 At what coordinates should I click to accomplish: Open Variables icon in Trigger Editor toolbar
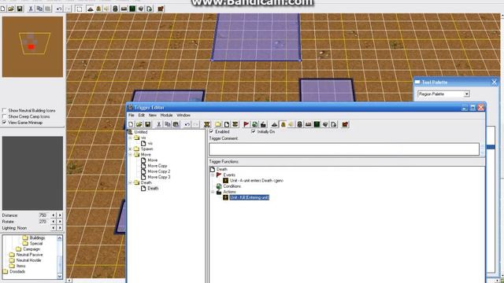pyautogui.click(x=206, y=124)
